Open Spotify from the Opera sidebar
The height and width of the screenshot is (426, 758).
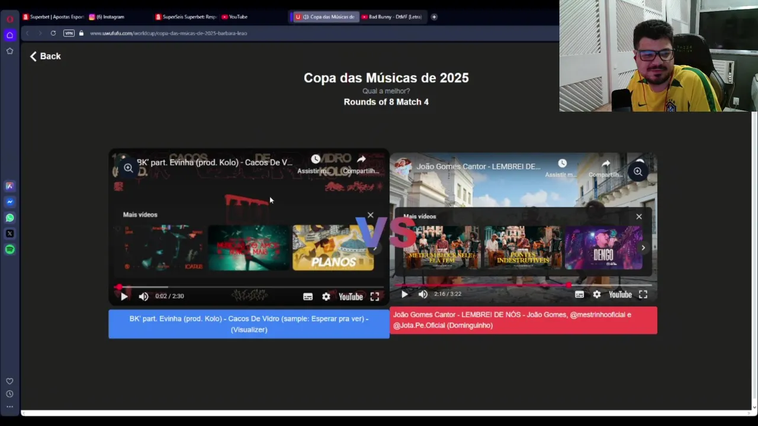[x=9, y=250]
